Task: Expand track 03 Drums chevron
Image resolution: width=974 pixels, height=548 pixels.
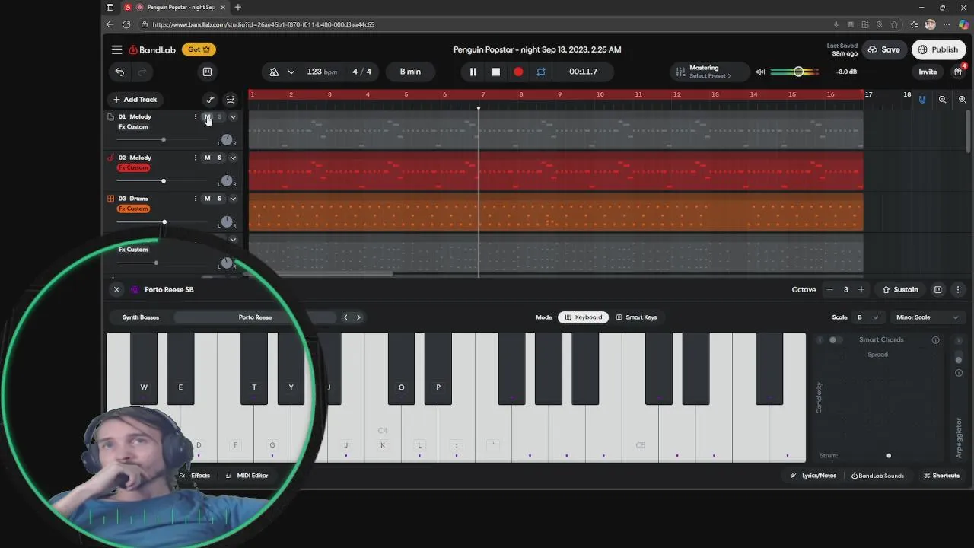Action: pos(233,199)
